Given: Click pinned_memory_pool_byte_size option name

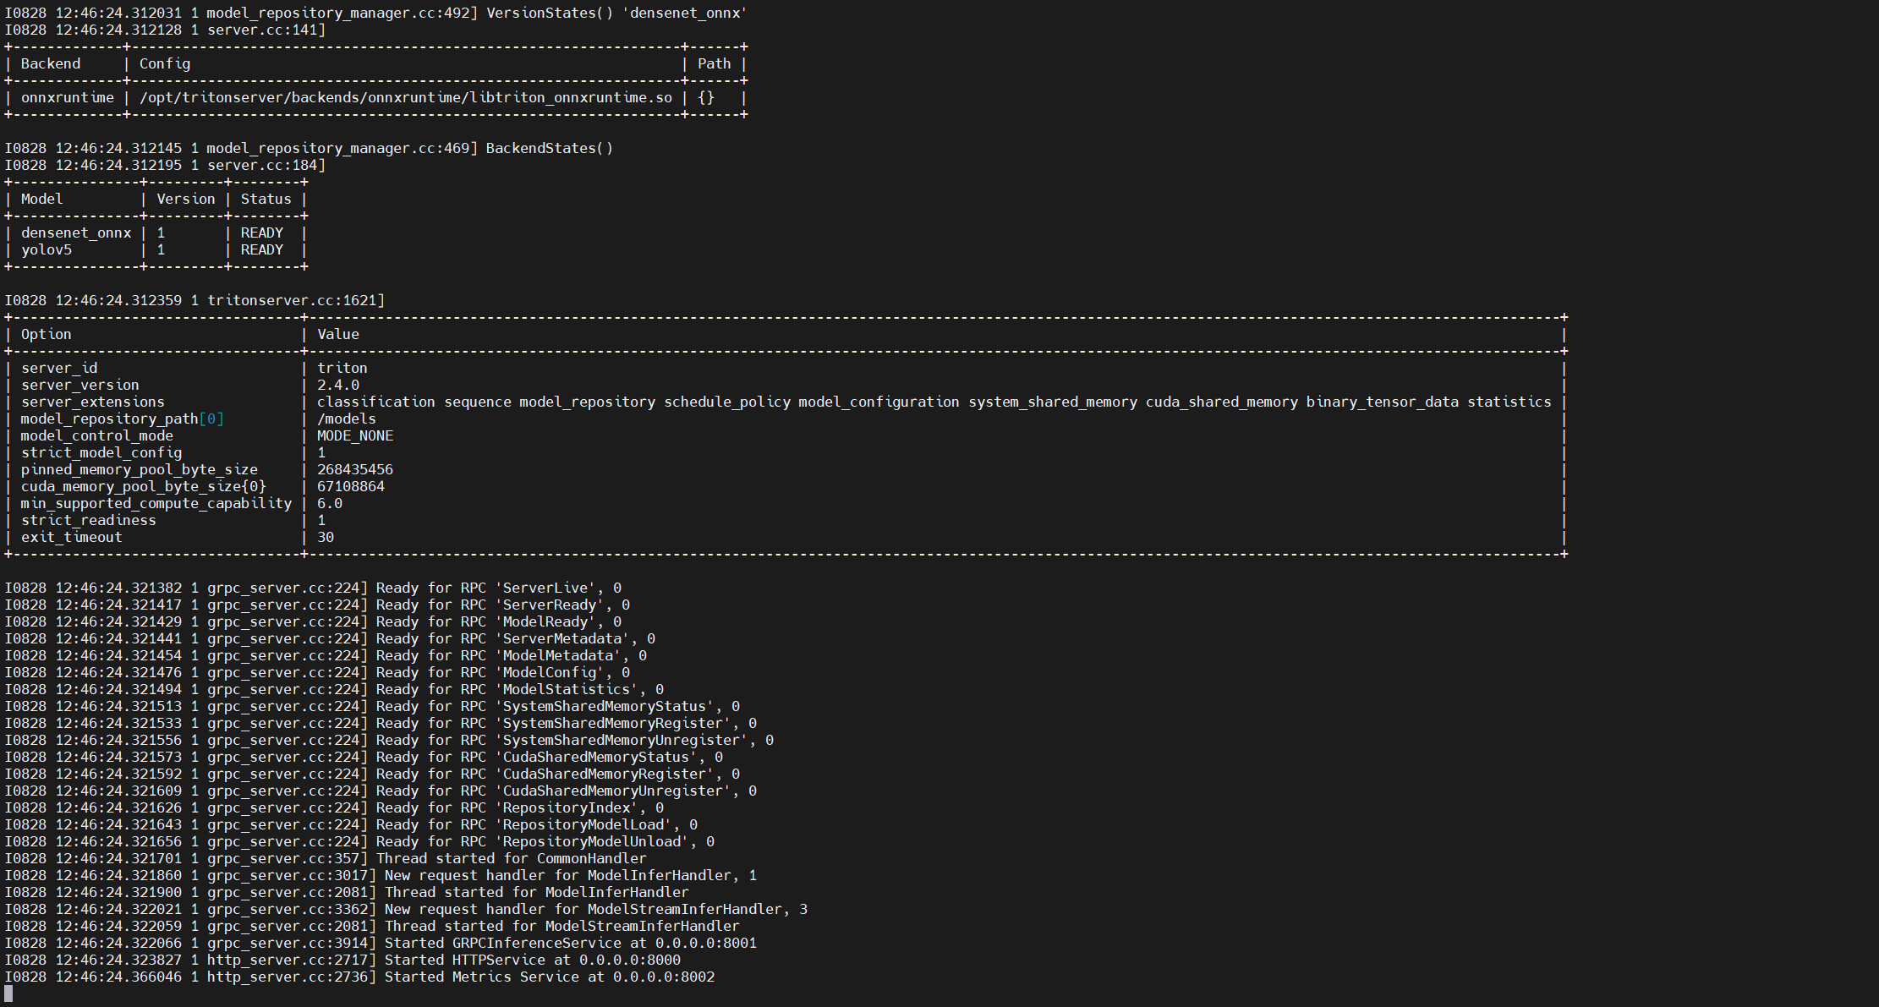Looking at the screenshot, I should coord(140,470).
